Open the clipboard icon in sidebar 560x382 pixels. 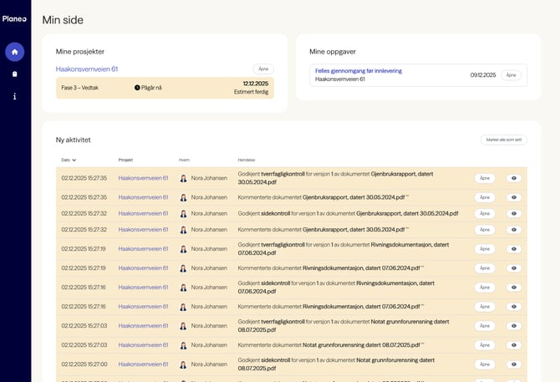coord(14,74)
